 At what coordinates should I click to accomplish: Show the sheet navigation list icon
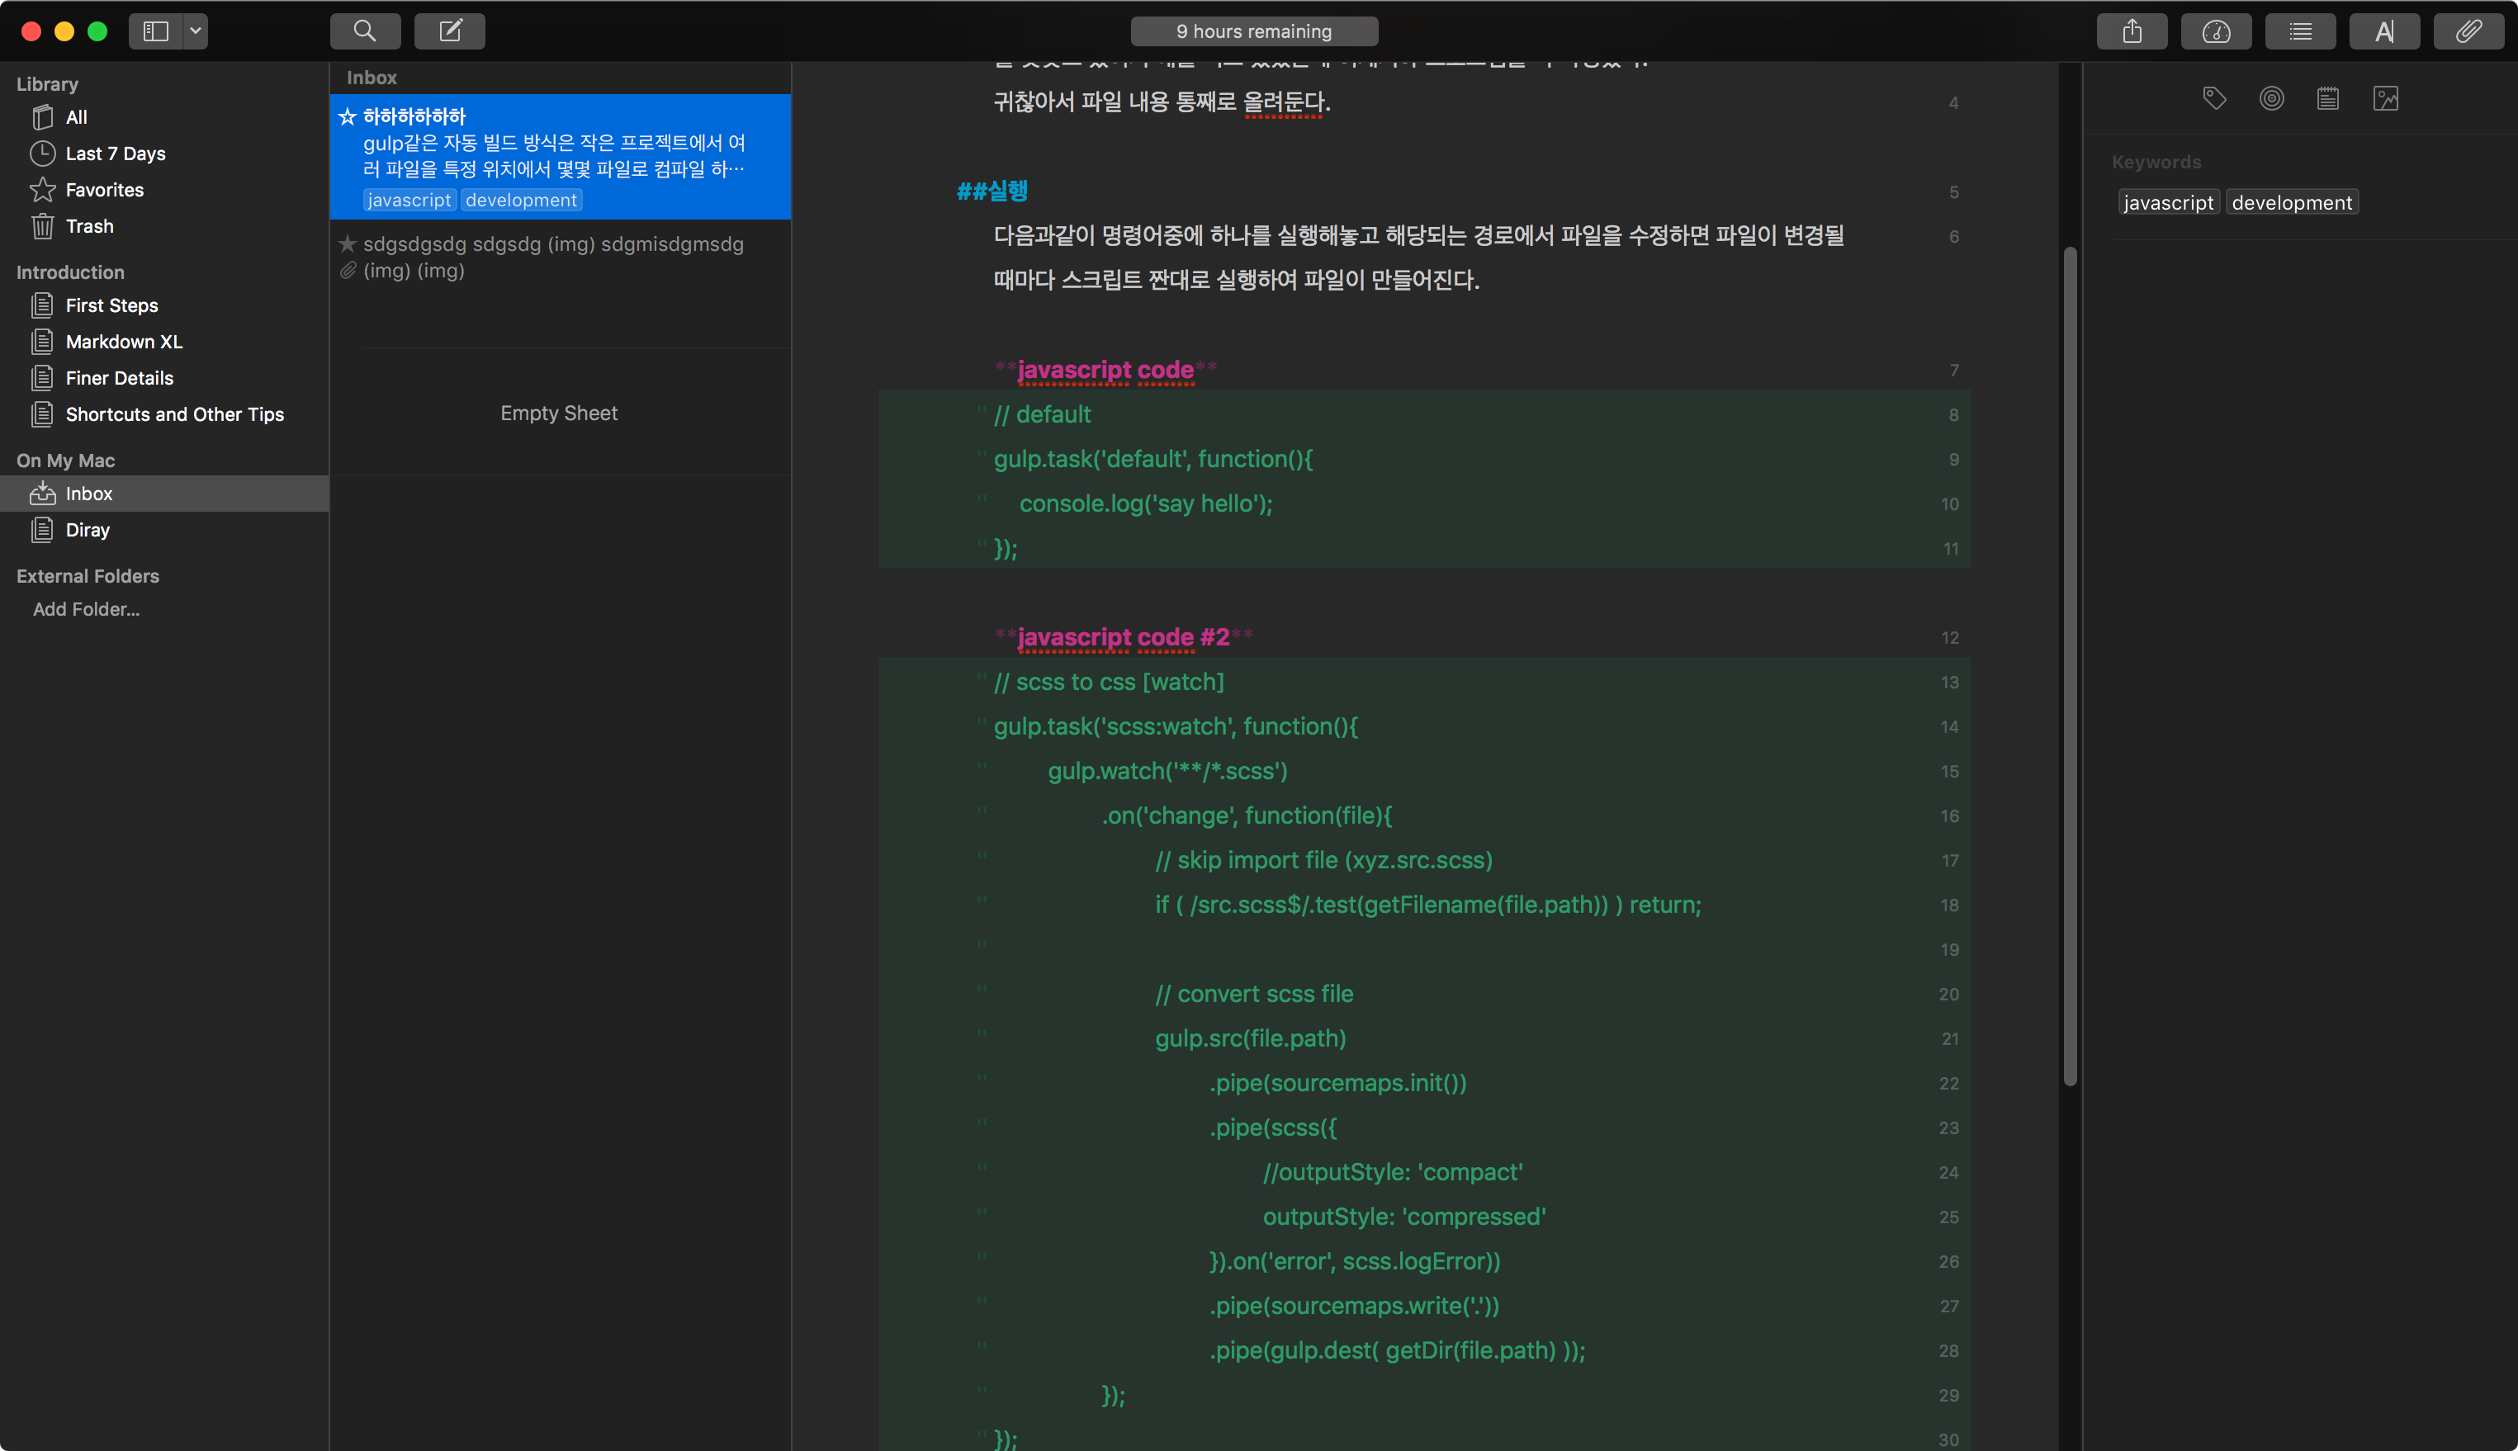click(x=2300, y=31)
